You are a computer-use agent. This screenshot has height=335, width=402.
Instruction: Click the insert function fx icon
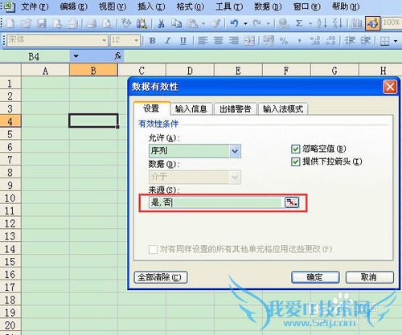tap(117, 56)
